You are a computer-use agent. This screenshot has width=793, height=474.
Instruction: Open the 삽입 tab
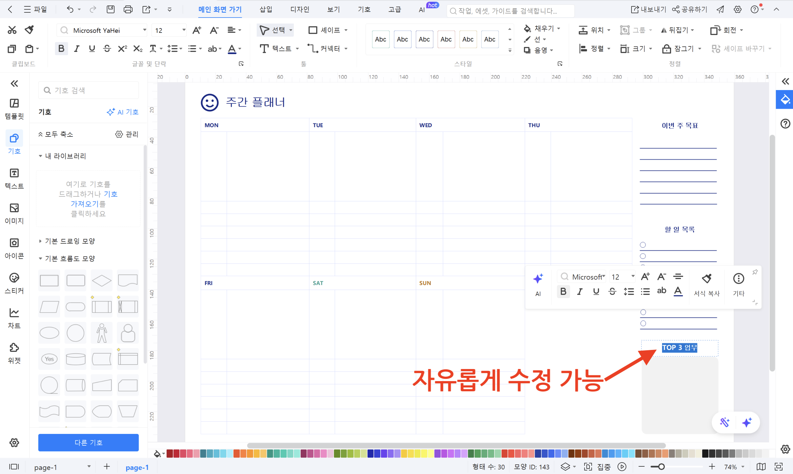point(266,10)
